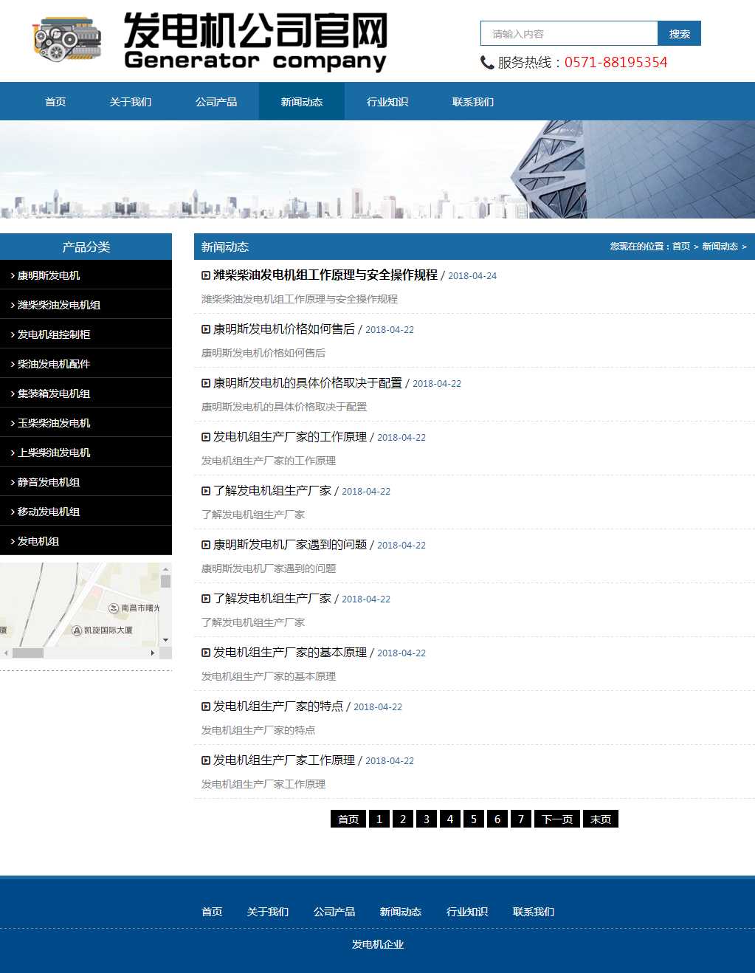Open 行业知识 in top navigation
This screenshot has width=755, height=973.
pyautogui.click(x=387, y=102)
